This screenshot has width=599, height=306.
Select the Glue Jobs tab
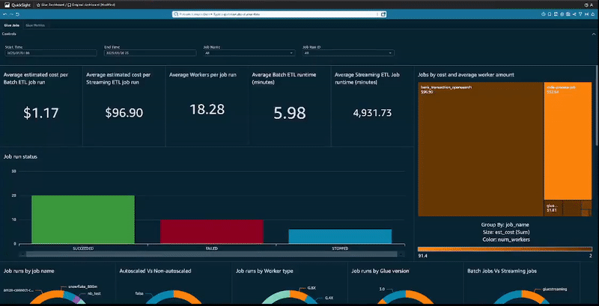11,25
